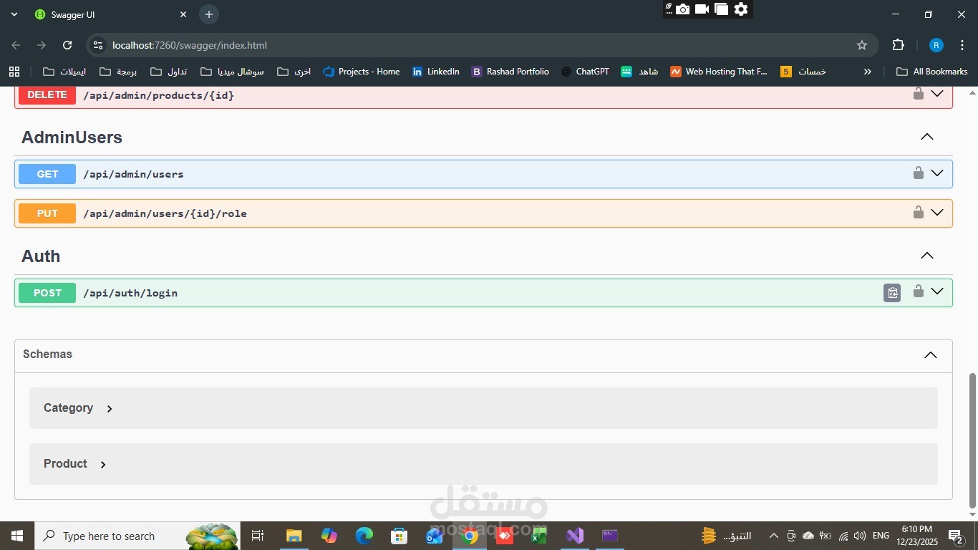Click the camera icon in capture toolbar
This screenshot has height=550, width=978.
tap(683, 9)
